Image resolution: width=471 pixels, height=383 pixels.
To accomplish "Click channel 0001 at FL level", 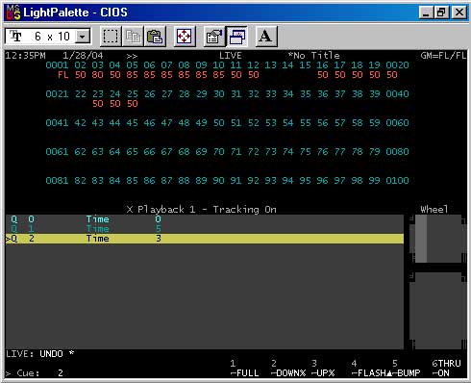I will click(57, 70).
